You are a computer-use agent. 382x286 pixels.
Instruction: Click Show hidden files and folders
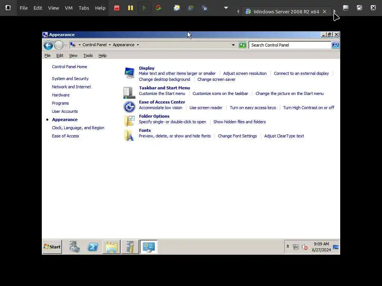coord(239,122)
